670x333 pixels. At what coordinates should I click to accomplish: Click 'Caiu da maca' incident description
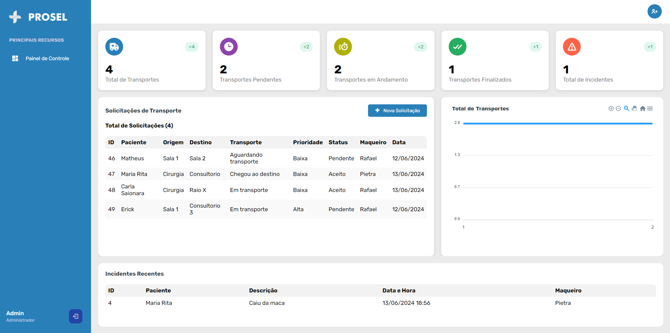[x=267, y=303]
